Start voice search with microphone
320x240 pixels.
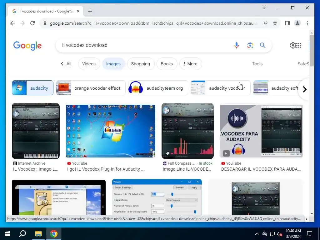(237, 45)
